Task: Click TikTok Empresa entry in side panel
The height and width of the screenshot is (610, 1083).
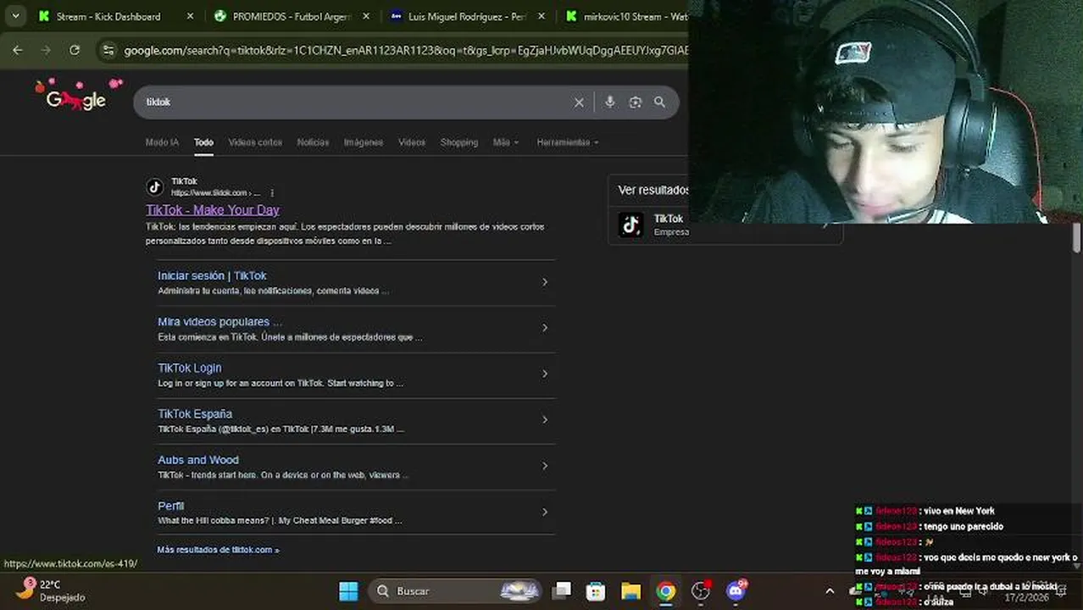Action: (725, 225)
